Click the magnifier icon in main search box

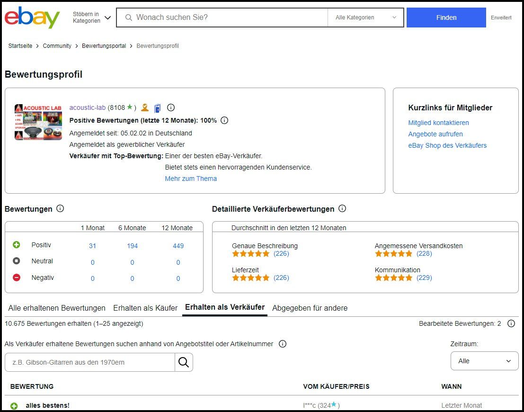click(x=128, y=18)
